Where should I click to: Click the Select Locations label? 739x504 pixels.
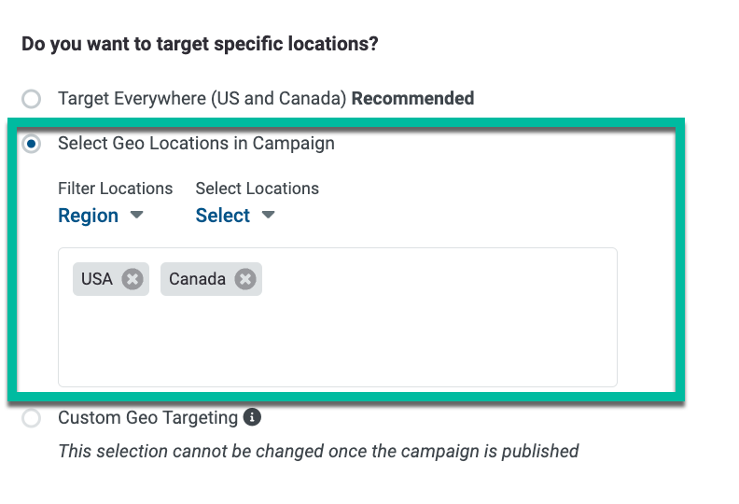(258, 189)
